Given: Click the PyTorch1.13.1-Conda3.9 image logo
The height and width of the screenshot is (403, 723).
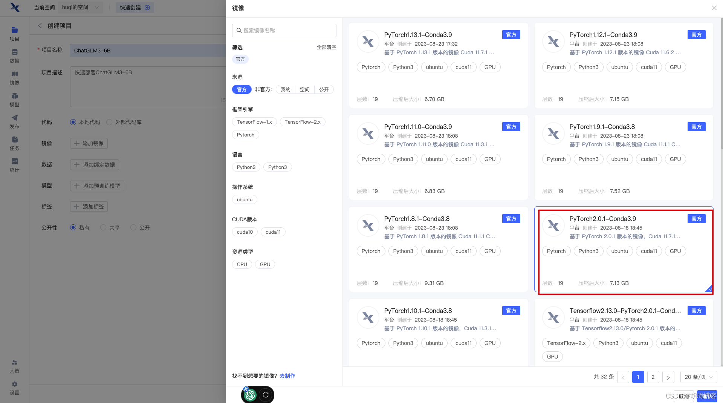Looking at the screenshot, I should [368, 41].
